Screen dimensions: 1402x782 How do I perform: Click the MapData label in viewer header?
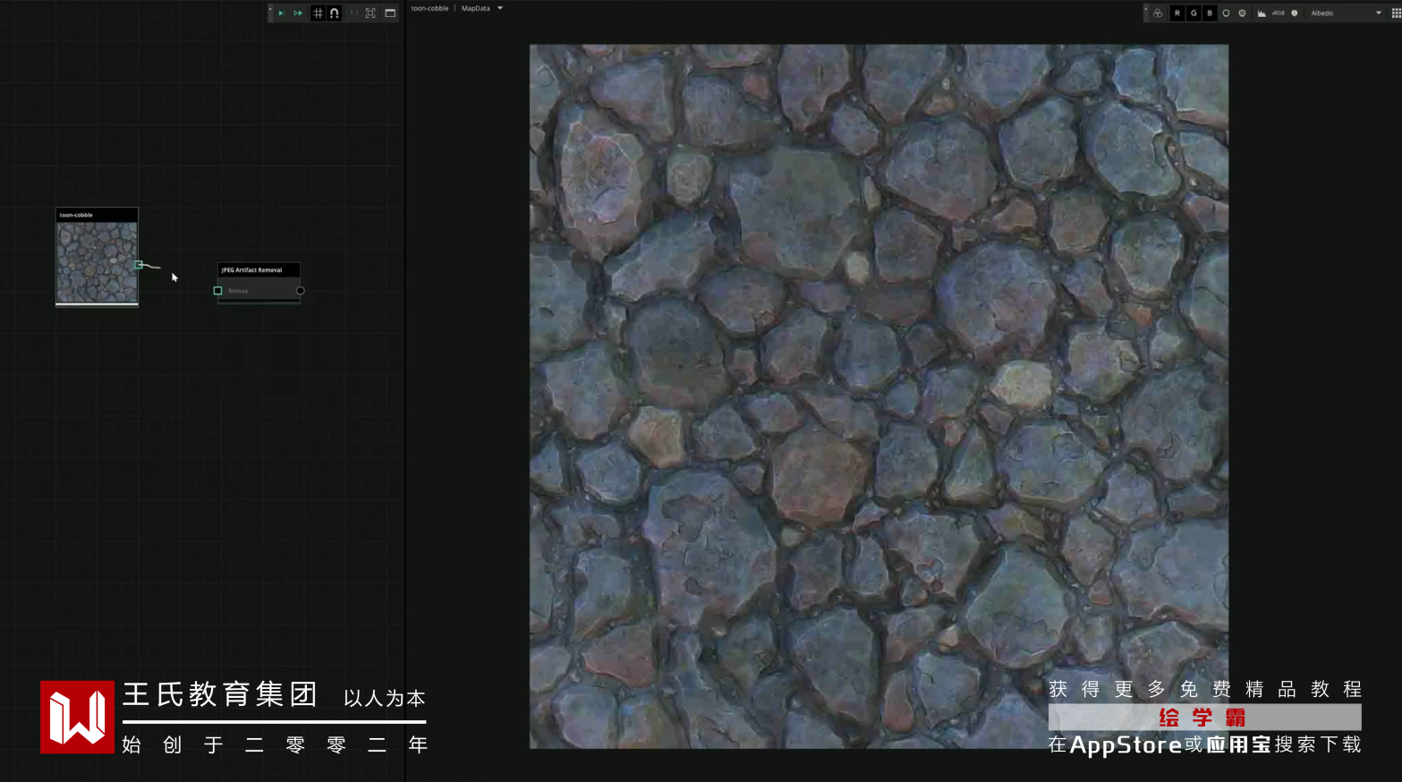(x=475, y=8)
